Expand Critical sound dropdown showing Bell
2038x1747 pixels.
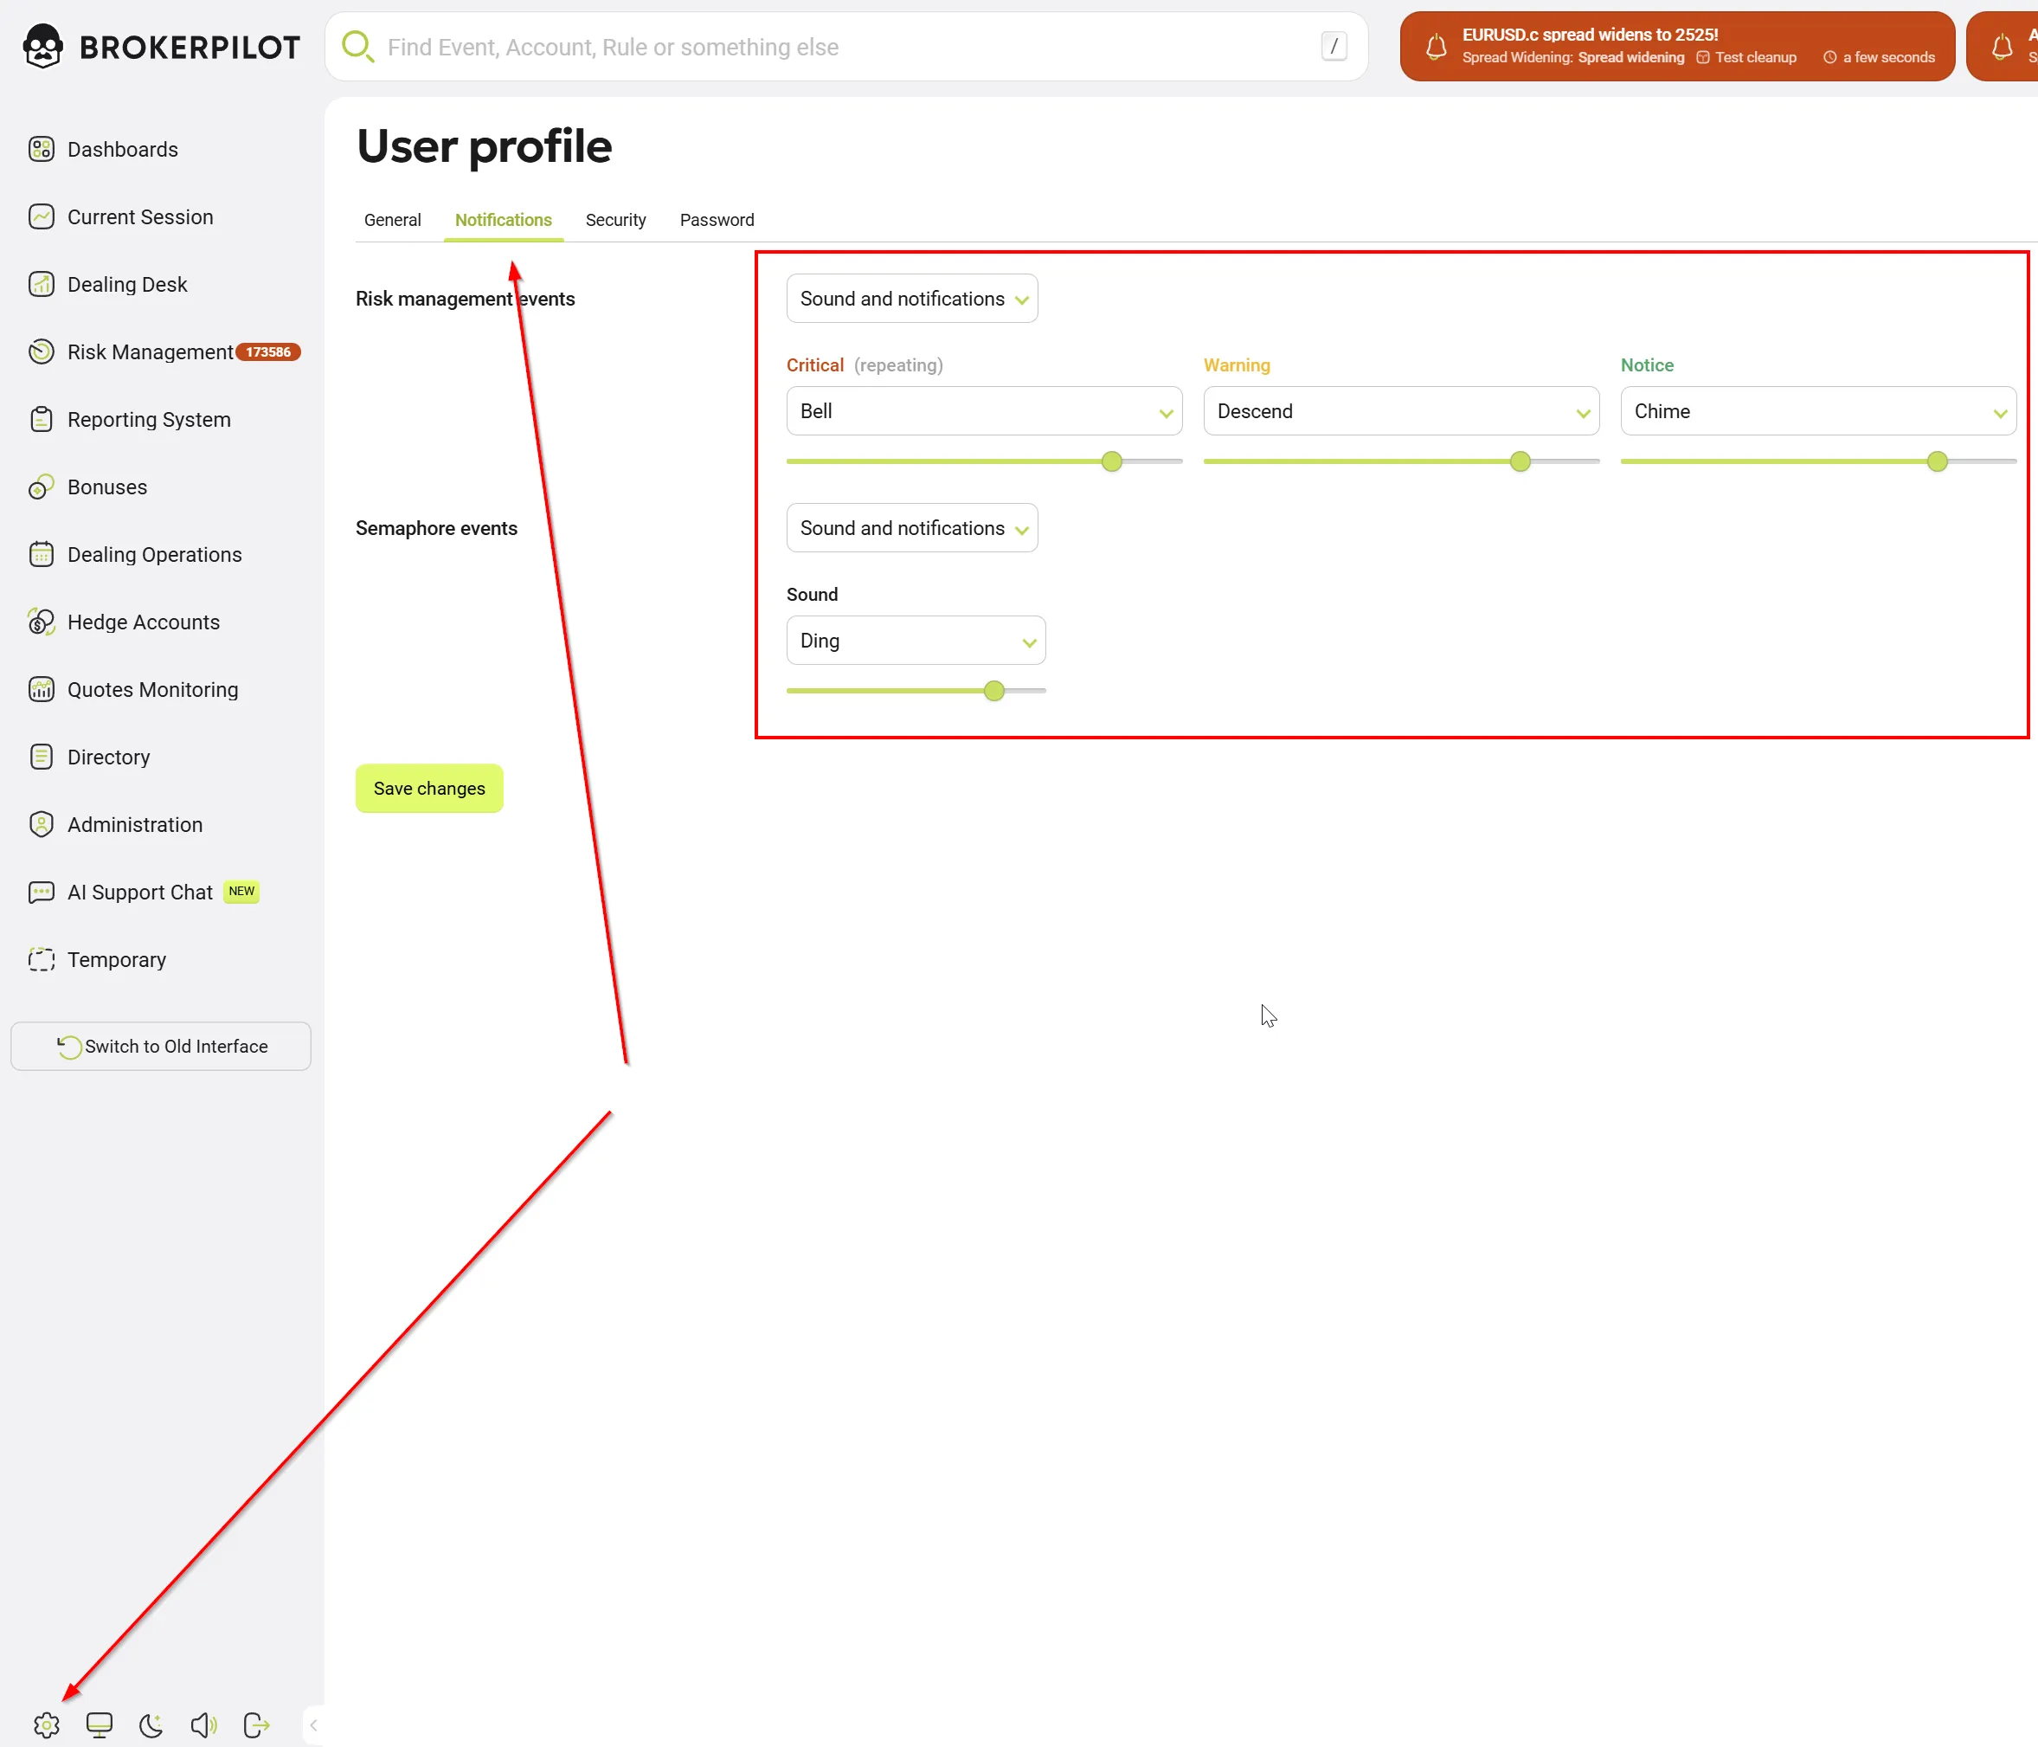[984, 411]
